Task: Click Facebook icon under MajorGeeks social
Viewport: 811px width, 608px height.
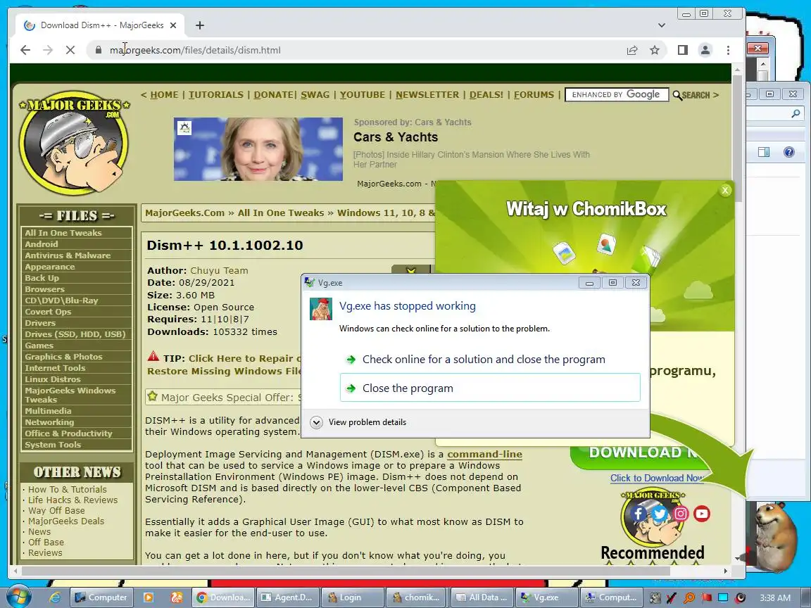Action: [x=639, y=514]
